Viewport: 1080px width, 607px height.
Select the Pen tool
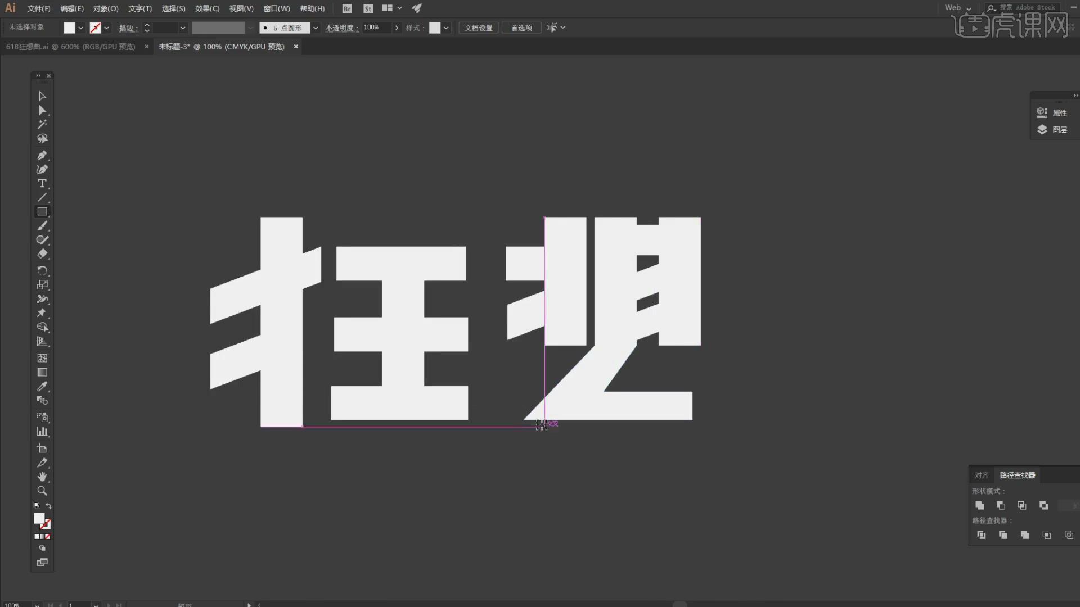coord(42,155)
